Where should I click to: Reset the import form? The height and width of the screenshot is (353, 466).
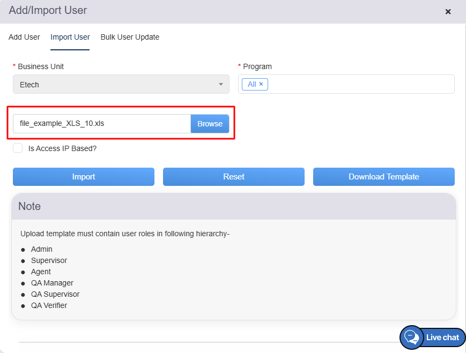(x=233, y=177)
